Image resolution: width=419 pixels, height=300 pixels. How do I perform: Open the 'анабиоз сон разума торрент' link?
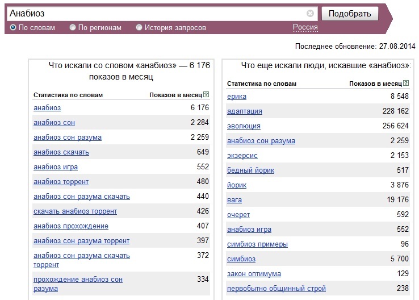(82, 241)
